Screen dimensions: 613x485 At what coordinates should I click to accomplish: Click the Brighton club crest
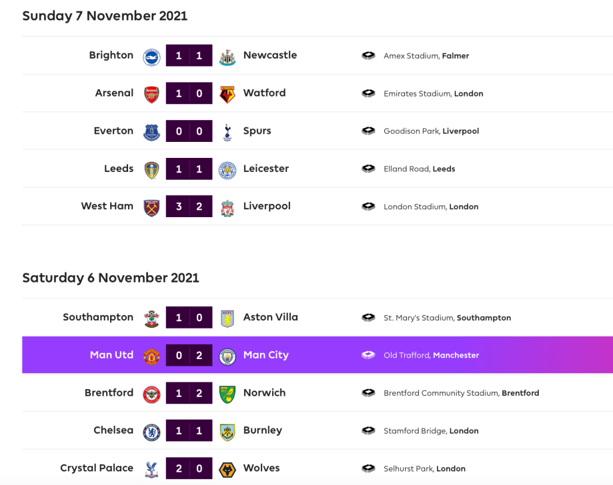click(x=152, y=56)
